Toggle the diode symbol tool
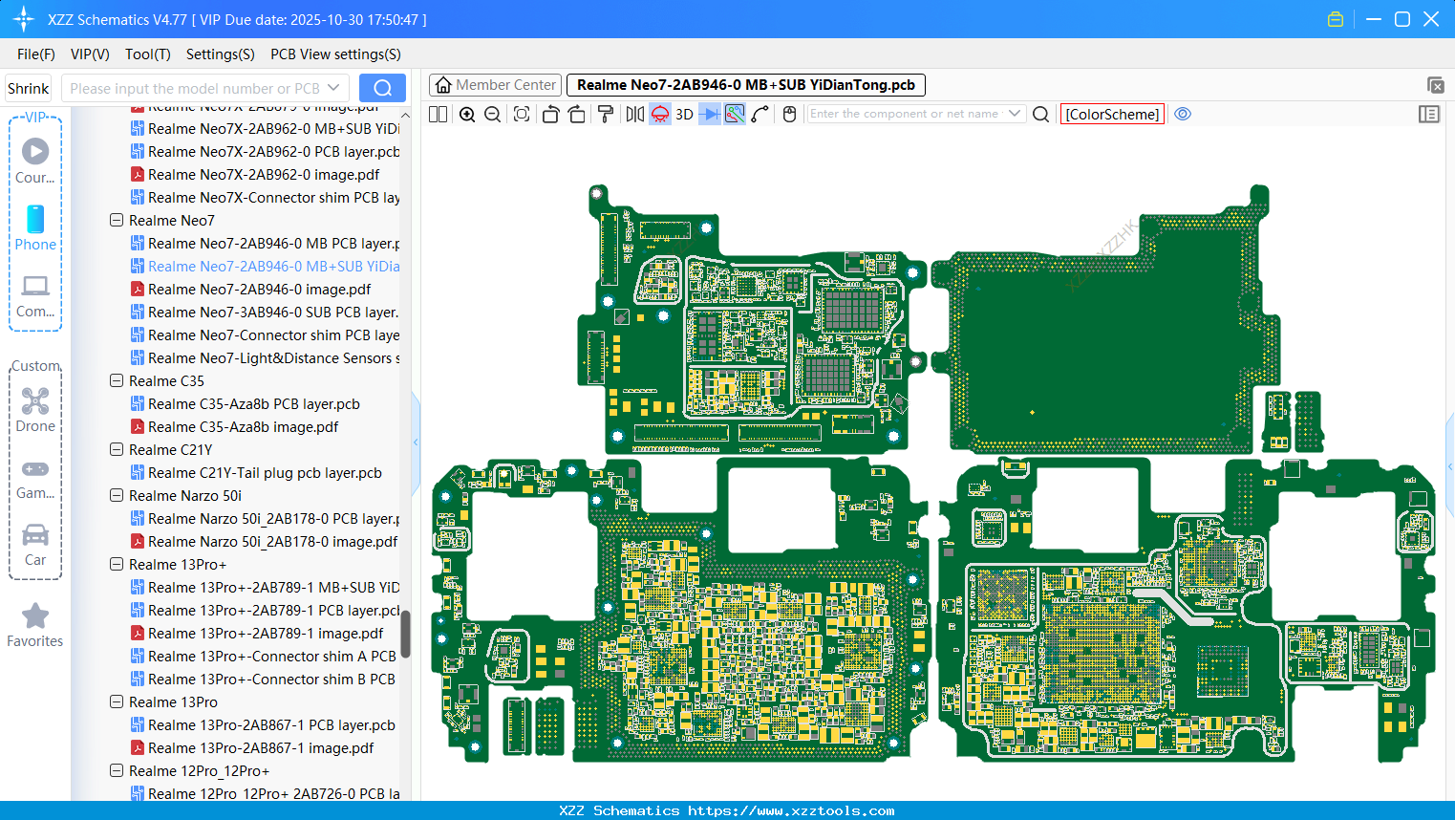 pos(710,114)
